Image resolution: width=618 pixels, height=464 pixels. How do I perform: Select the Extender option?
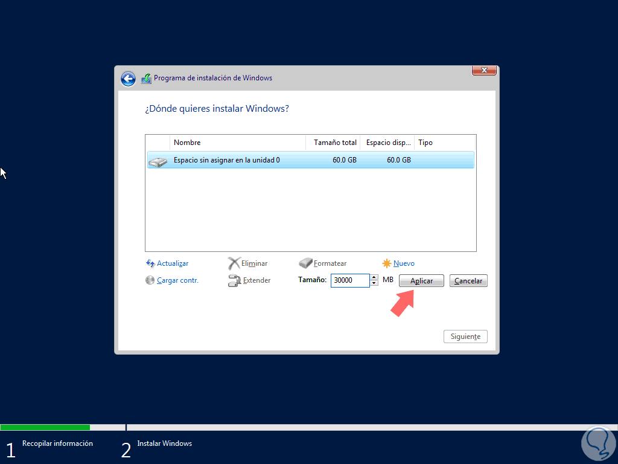256,280
